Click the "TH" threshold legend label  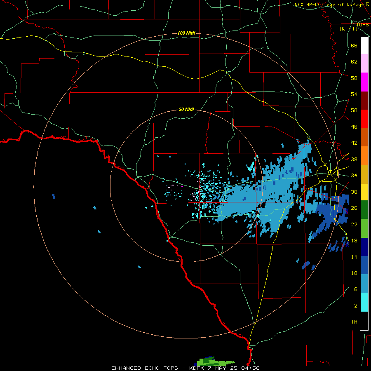point(354,322)
